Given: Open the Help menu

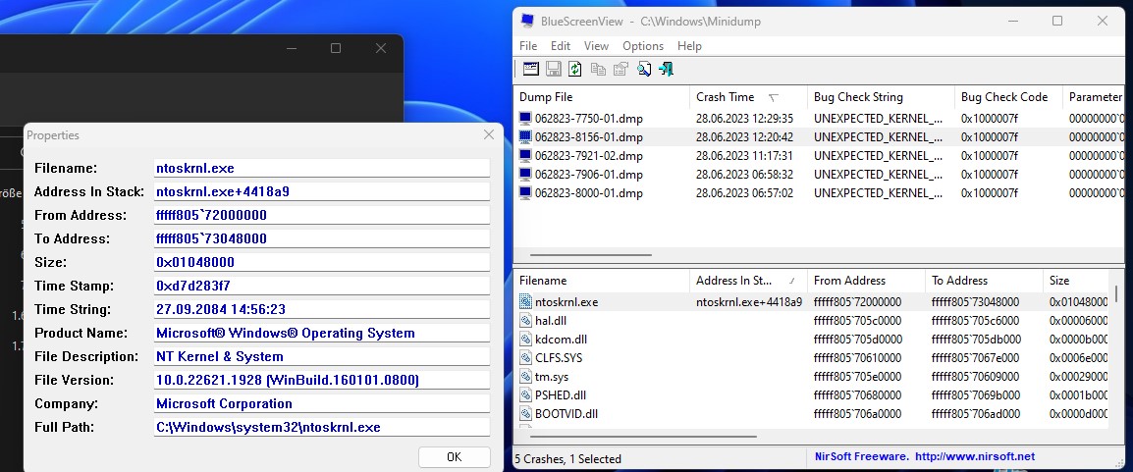Looking at the screenshot, I should click(x=689, y=45).
